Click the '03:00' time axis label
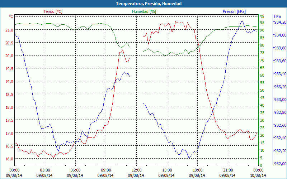Viewport: 287px width, 179px height. pos(45,170)
